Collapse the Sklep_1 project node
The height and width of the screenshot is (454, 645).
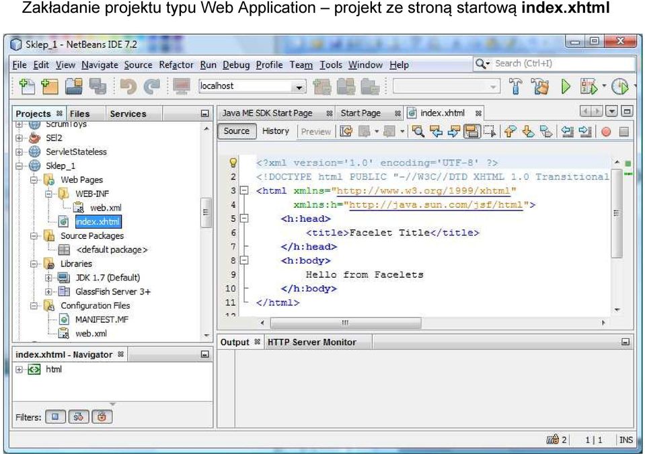[x=19, y=166]
